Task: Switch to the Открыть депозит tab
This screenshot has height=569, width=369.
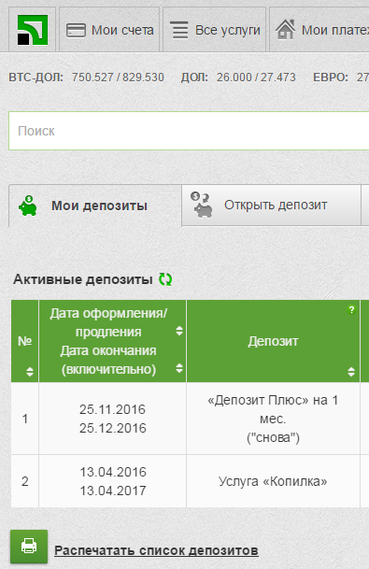Action: pos(272,205)
